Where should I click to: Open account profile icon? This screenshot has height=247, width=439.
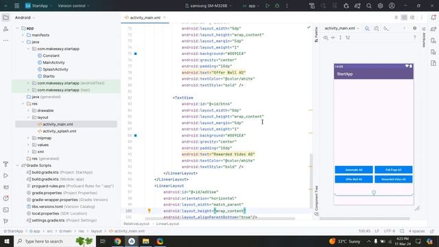[x=392, y=5]
